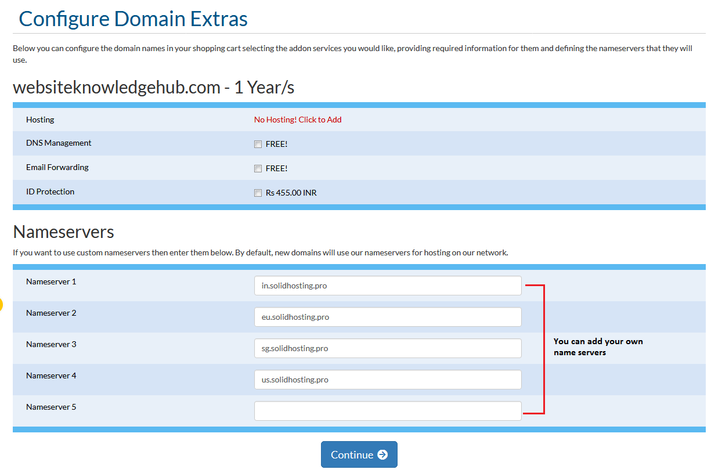Enable ID Protection for Rs 455.00 INR
Viewport: 711px width, 473px height.
[x=258, y=193]
